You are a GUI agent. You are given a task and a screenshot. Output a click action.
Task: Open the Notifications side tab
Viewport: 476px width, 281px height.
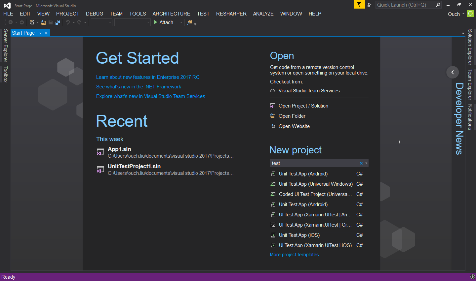[470, 117]
